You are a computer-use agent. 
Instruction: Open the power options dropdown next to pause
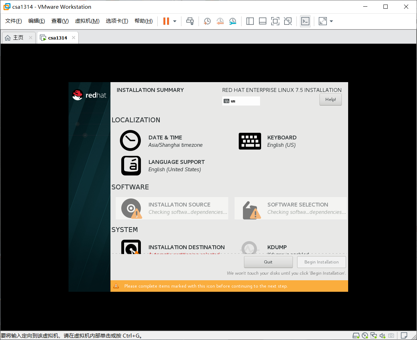coord(175,21)
